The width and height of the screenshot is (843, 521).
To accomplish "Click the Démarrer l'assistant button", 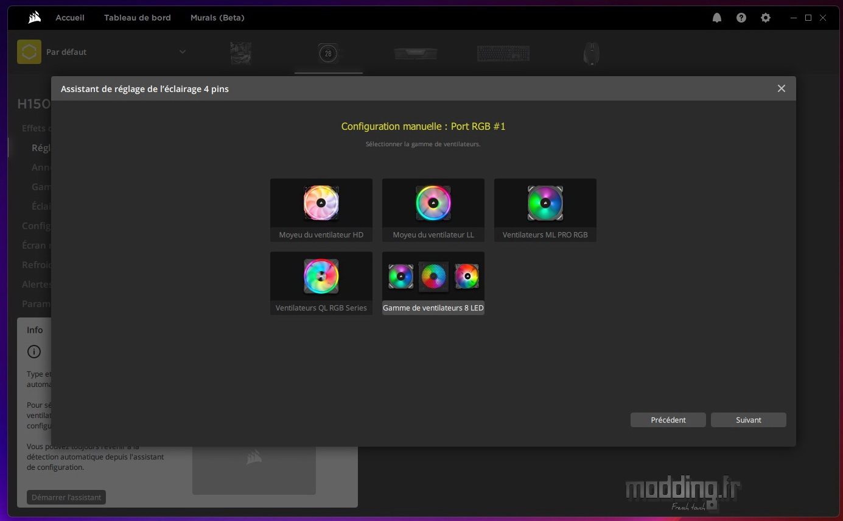I will coord(66,497).
